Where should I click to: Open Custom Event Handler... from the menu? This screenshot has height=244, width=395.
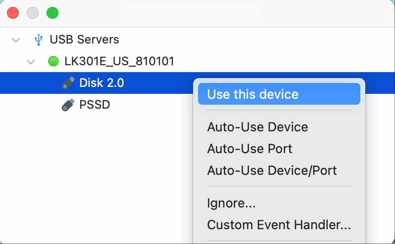(x=279, y=225)
